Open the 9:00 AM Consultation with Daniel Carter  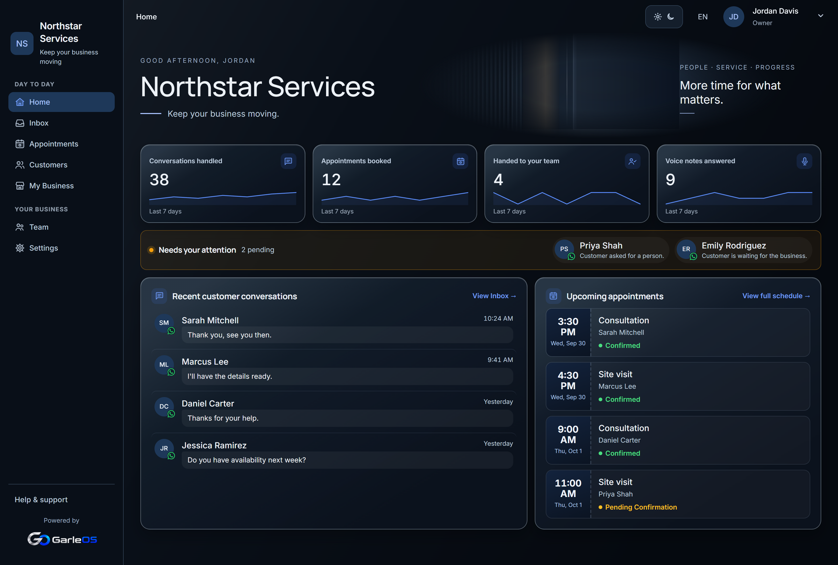(678, 440)
